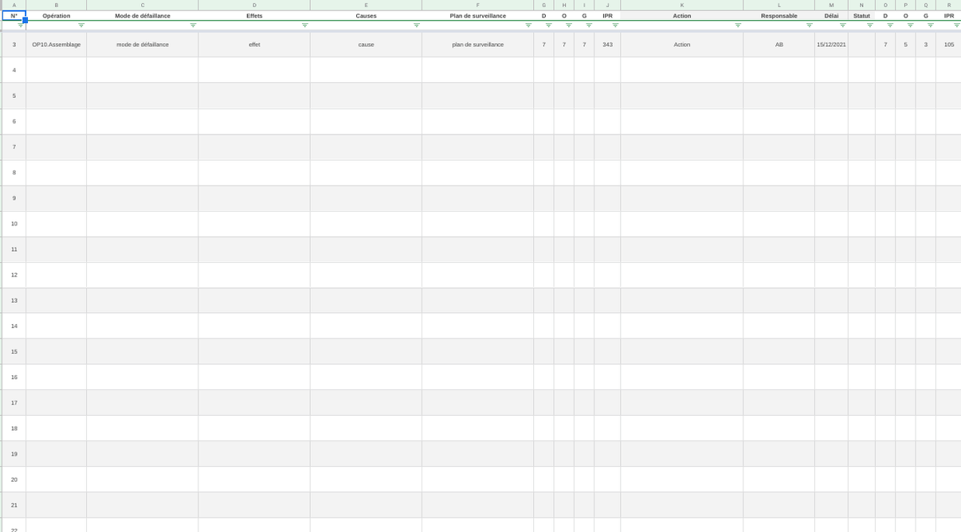The height and width of the screenshot is (532, 961).
Task: Click the filter icon under the first IPR column
Action: pos(614,25)
